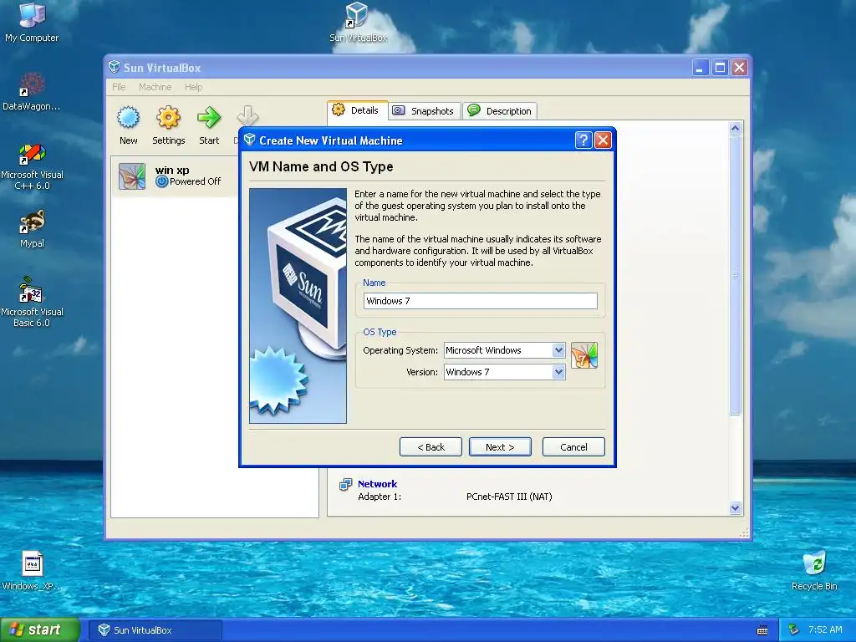Screen dimensions: 856x642
Task: Click the VM Name text field
Action: tap(480, 301)
